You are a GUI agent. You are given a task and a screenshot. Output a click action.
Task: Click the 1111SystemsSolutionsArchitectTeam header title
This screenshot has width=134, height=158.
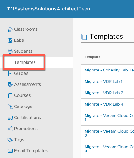50,9
